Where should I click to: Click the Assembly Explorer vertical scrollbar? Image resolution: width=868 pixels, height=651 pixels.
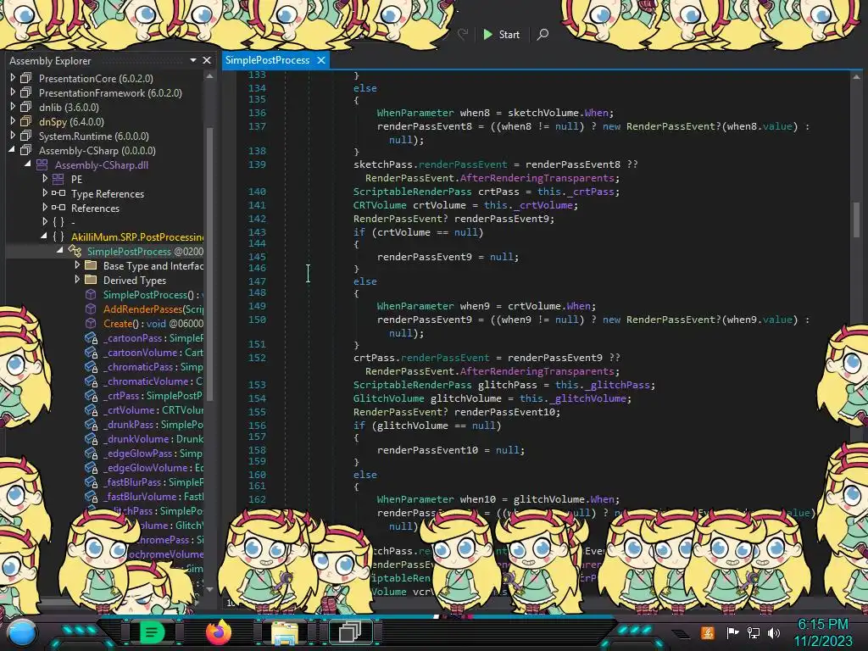click(210, 263)
